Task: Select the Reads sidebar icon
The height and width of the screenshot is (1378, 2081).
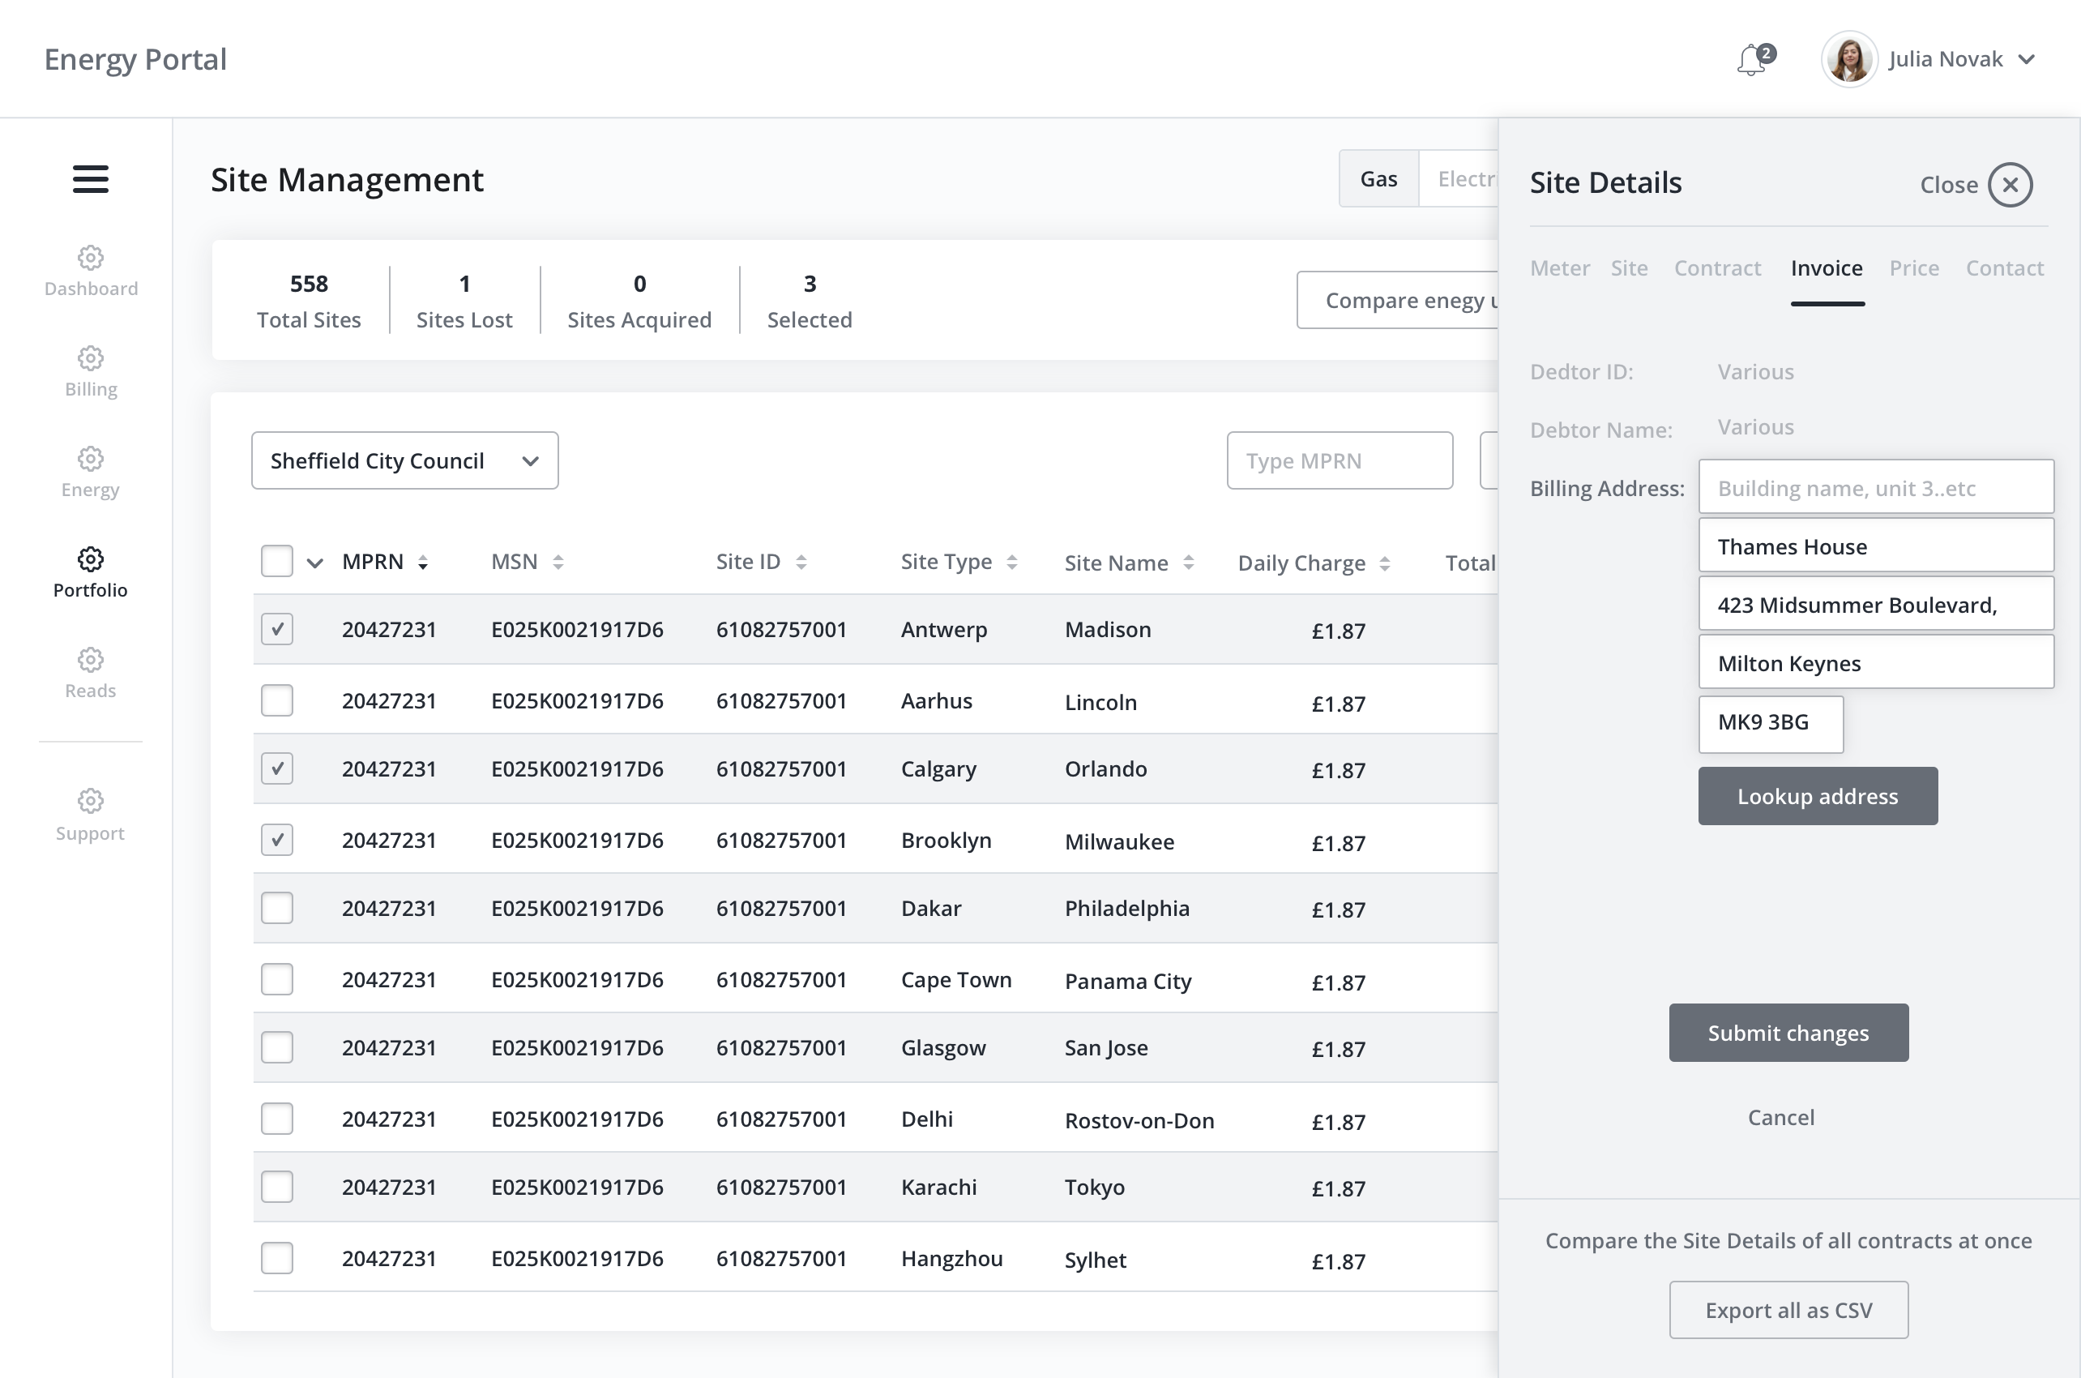Action: pyautogui.click(x=91, y=660)
